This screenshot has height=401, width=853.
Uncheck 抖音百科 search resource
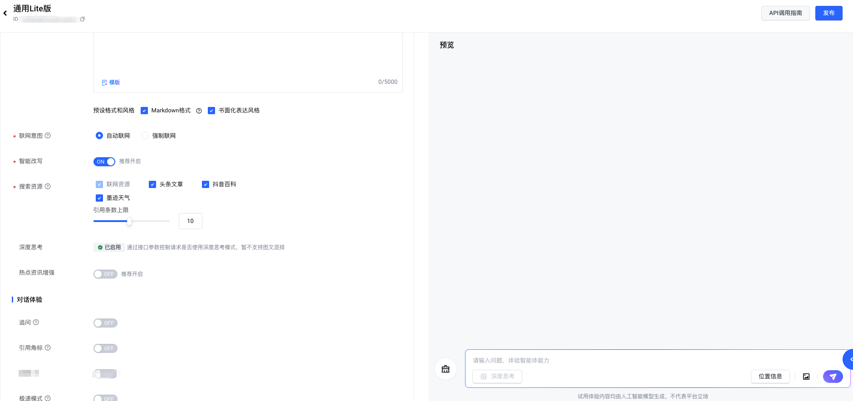(206, 184)
